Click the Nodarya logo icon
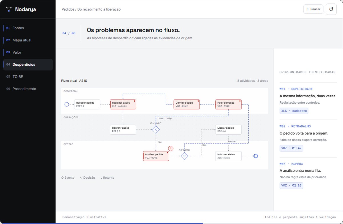Viewport: 343px width, 224px height. 9,9
